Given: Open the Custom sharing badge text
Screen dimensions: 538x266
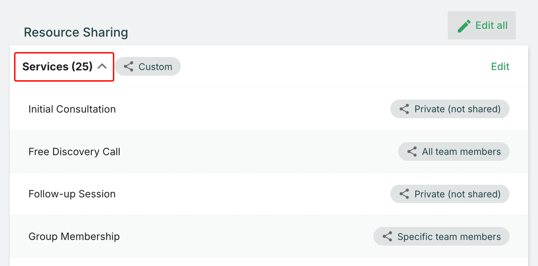Looking at the screenshot, I should coord(155,67).
